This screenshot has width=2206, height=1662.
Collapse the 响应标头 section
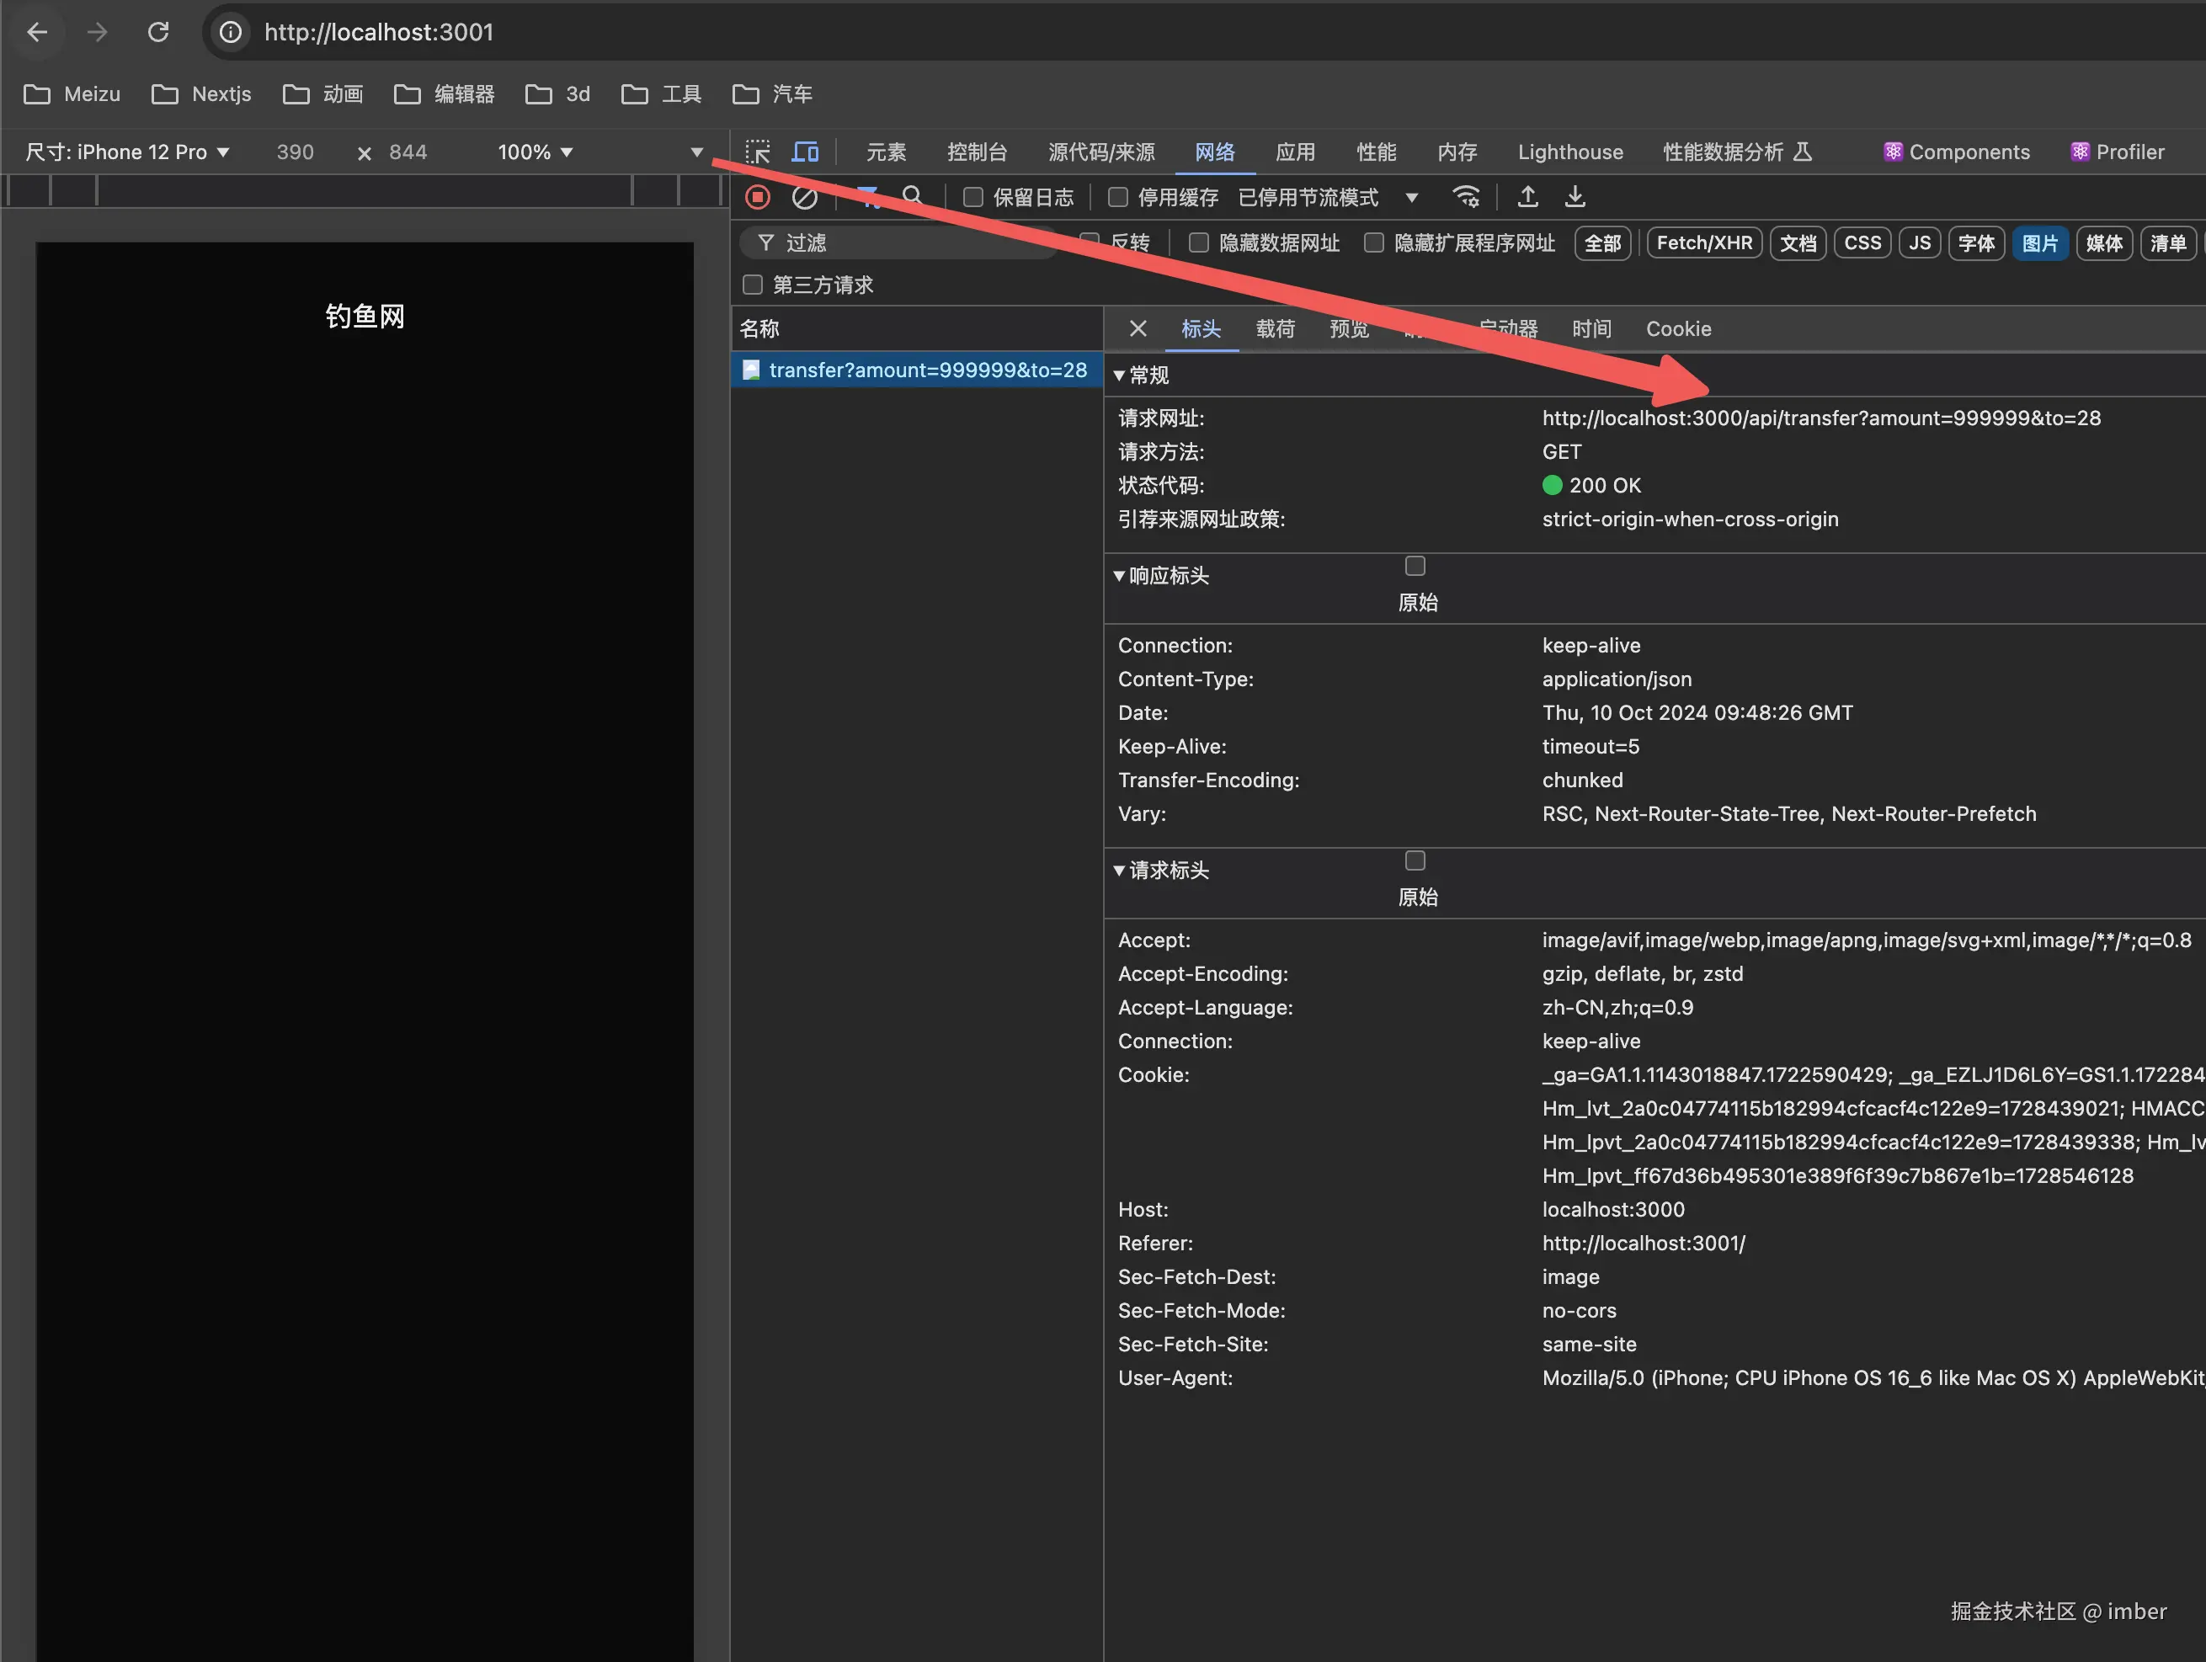pos(1160,575)
